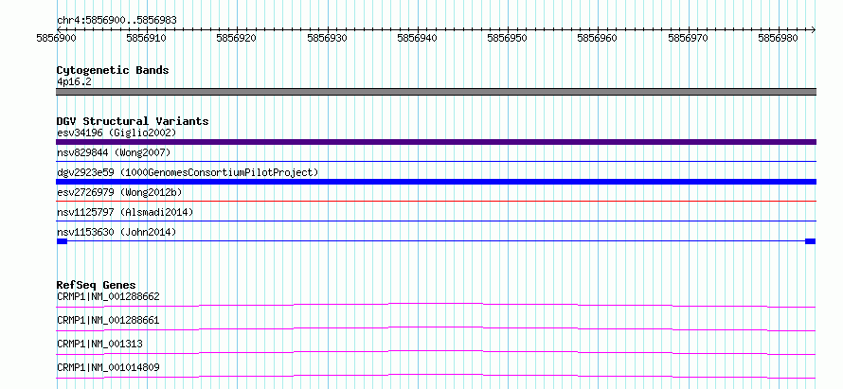
Task: Click left blue end block of nsv1153630
Action: click(x=62, y=241)
